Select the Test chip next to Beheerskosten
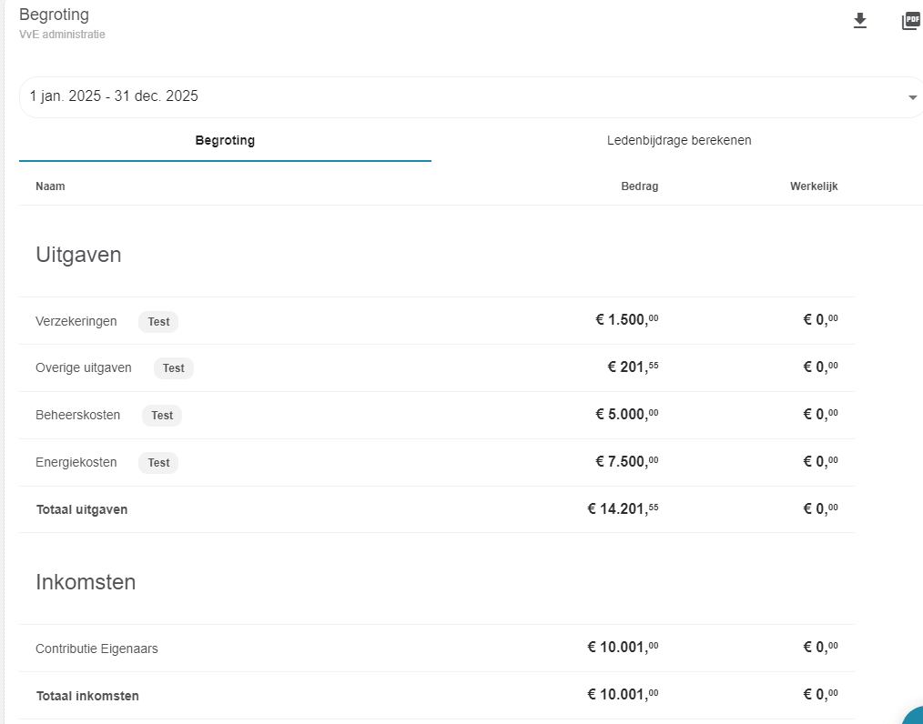Screen dimensions: 923x724 point(162,416)
